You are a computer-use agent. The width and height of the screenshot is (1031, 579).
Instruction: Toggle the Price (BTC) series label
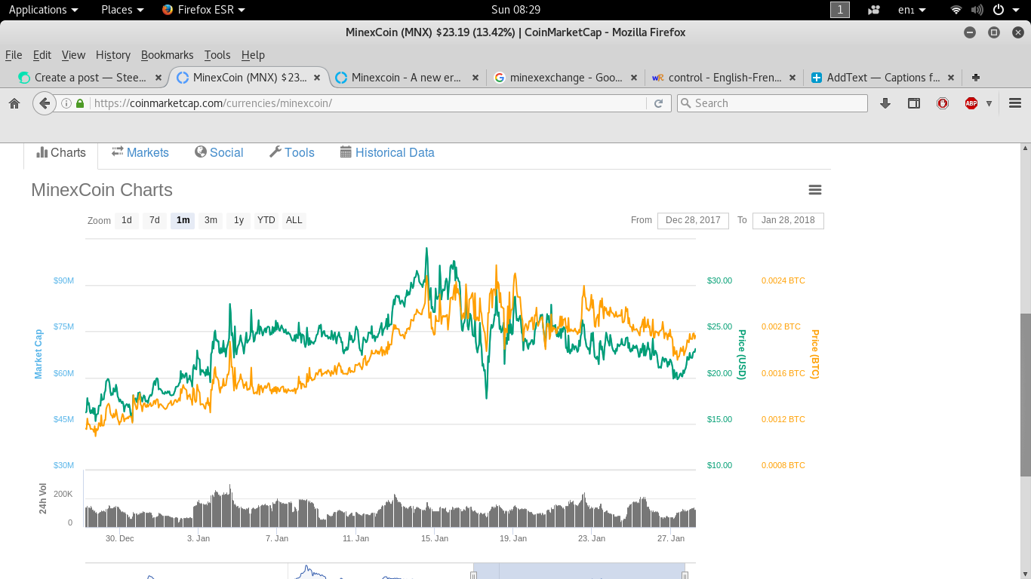click(815, 354)
